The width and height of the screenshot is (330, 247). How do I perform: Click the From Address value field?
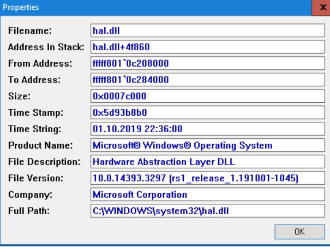point(208,63)
